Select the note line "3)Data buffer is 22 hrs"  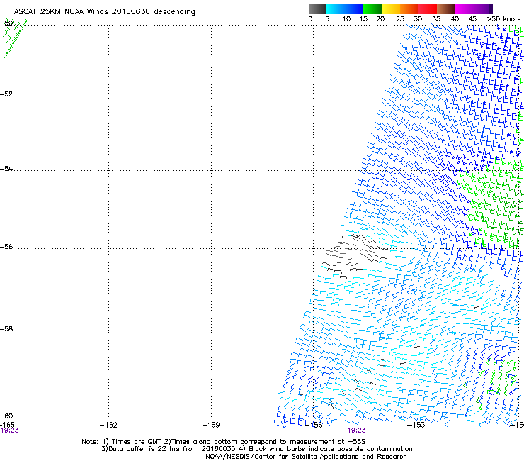(256, 449)
